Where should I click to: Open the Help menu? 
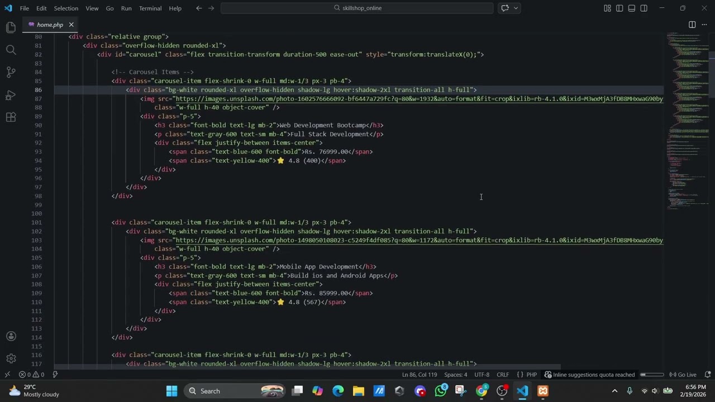tap(175, 8)
